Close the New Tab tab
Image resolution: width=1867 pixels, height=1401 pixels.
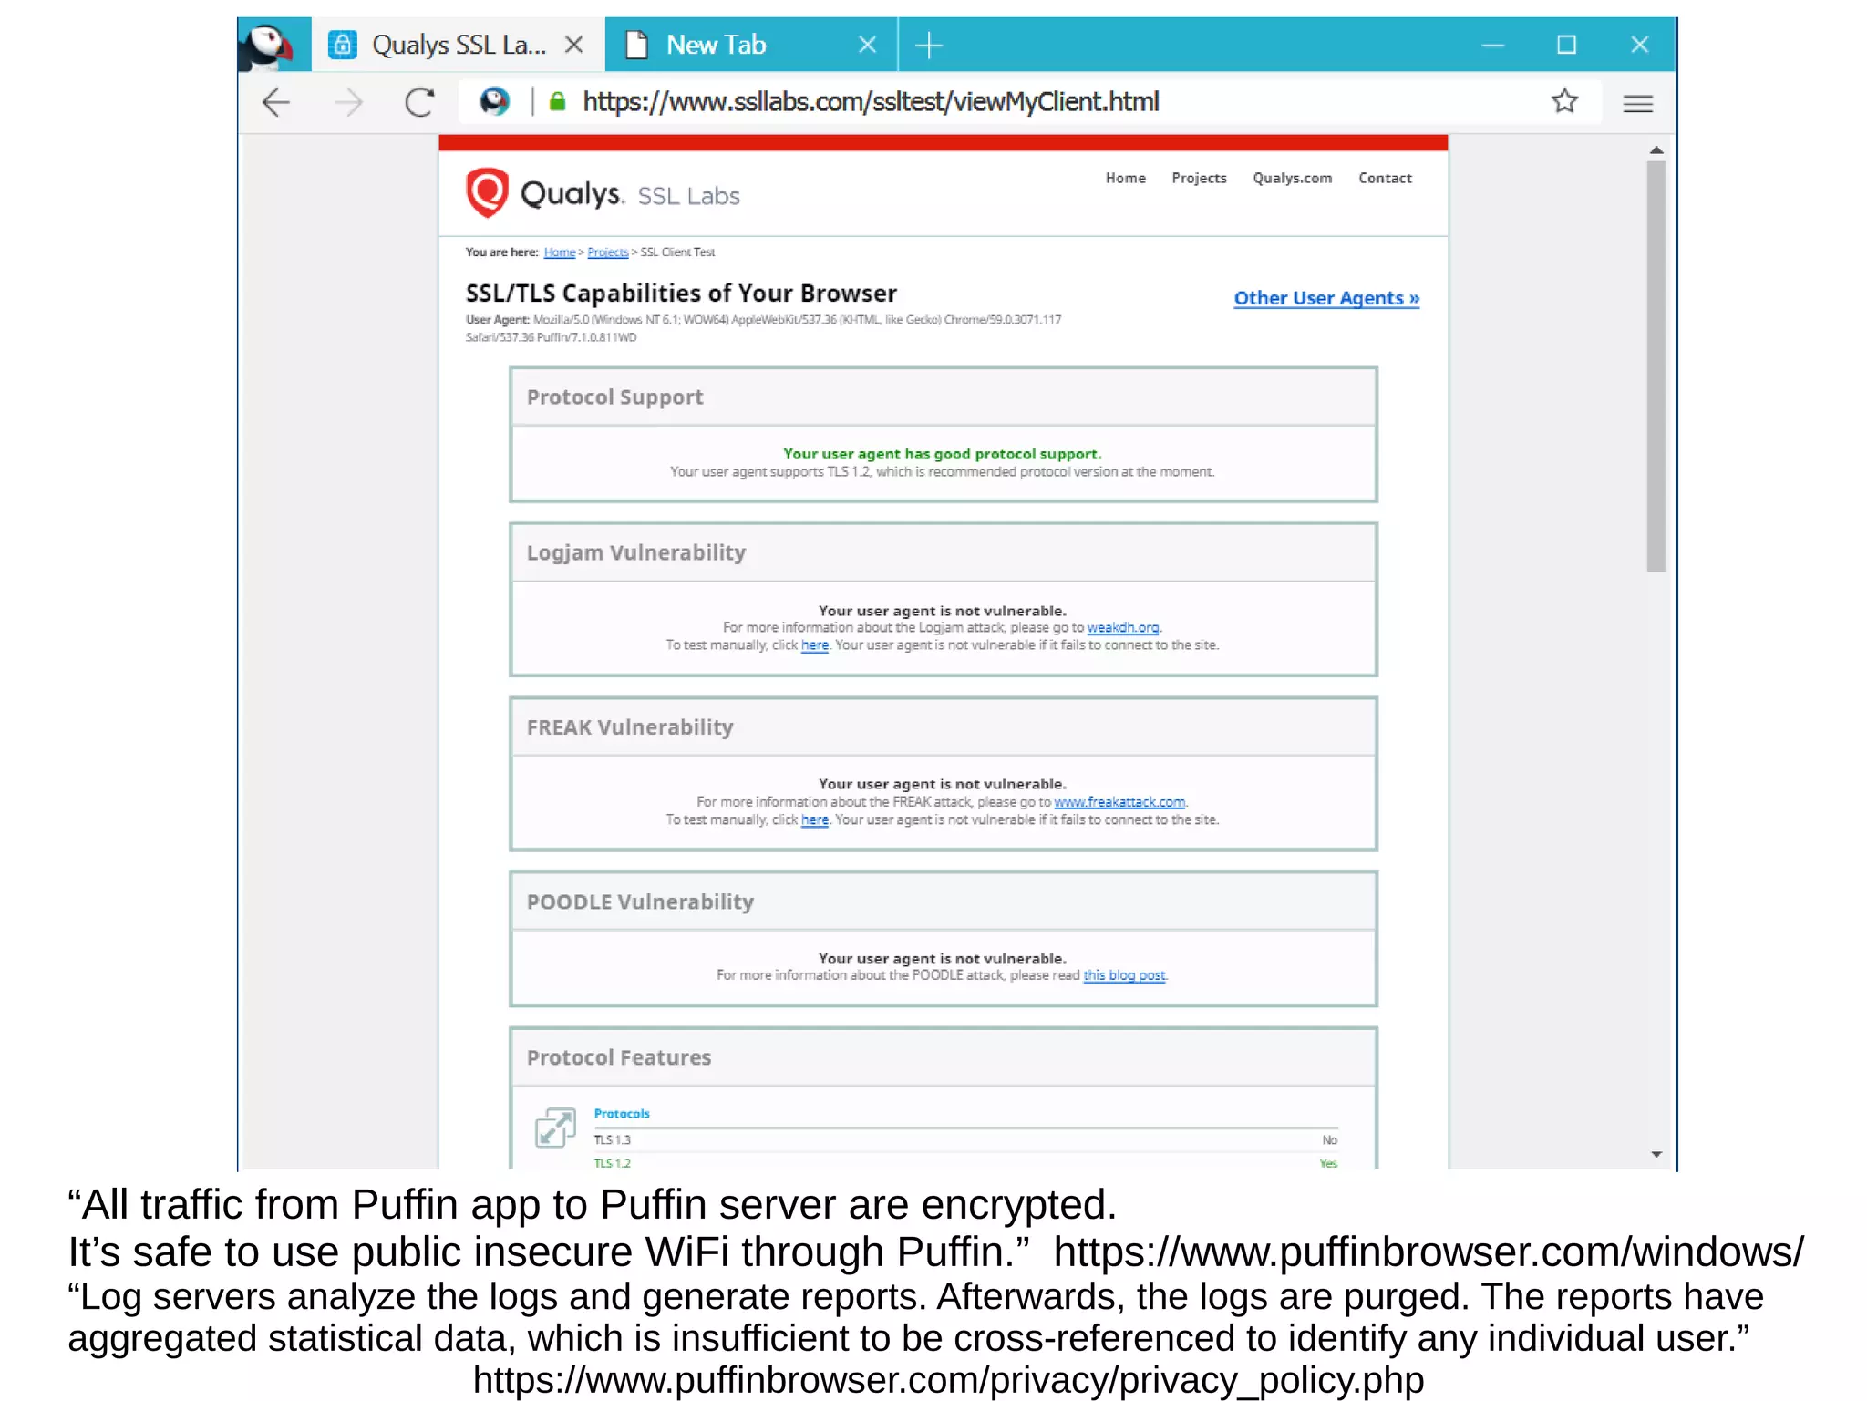867,45
